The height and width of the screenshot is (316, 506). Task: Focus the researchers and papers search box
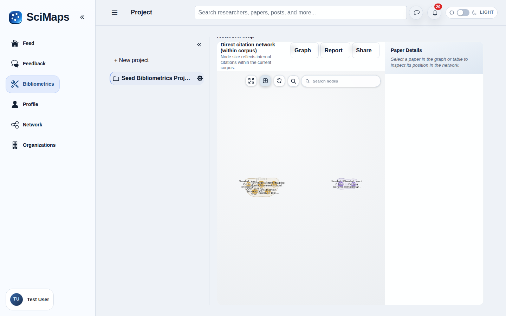click(301, 13)
